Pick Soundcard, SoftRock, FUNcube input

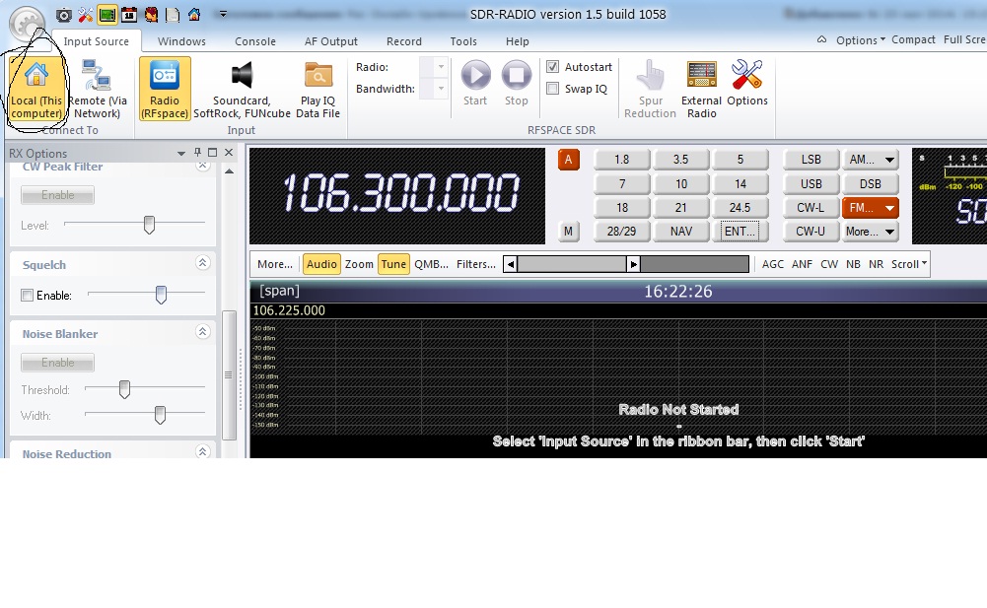pos(242,89)
